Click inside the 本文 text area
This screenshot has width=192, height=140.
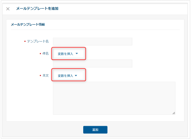point(114,98)
